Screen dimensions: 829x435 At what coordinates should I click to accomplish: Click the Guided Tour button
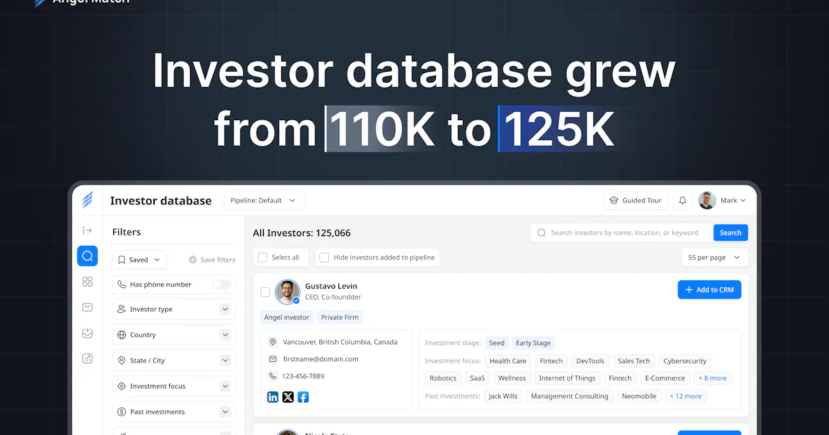coord(635,200)
